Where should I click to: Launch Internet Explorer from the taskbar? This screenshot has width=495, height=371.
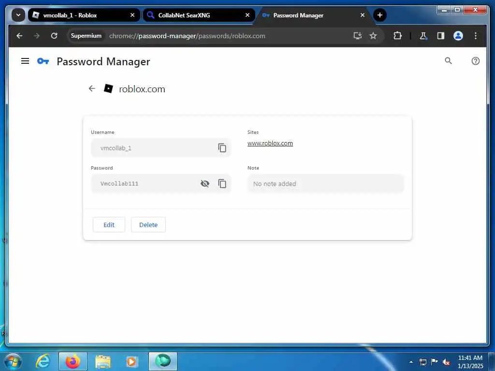coord(43,361)
